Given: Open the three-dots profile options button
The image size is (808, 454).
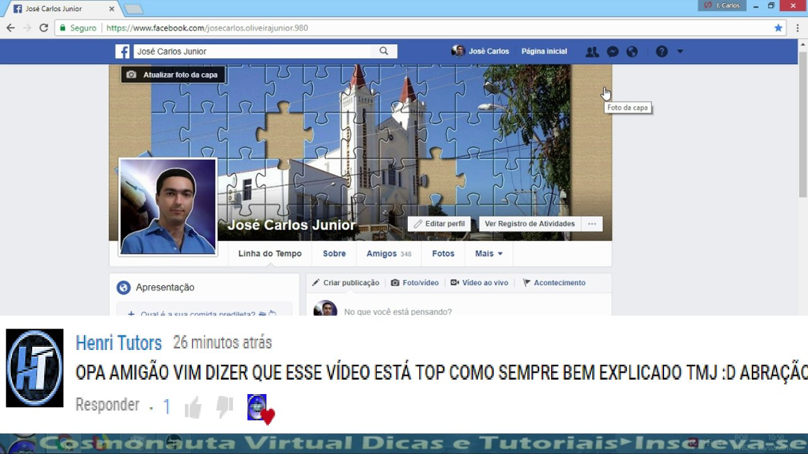Looking at the screenshot, I should point(592,224).
